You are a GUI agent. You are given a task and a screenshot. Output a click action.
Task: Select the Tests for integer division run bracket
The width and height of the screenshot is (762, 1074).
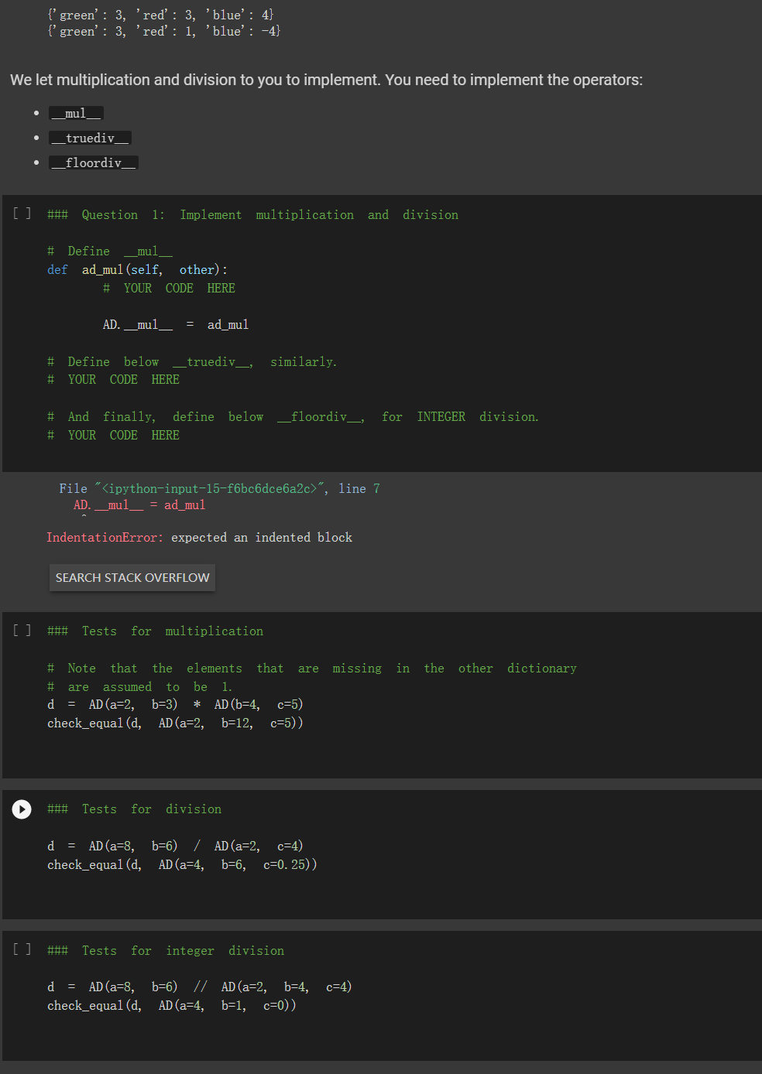coord(22,949)
